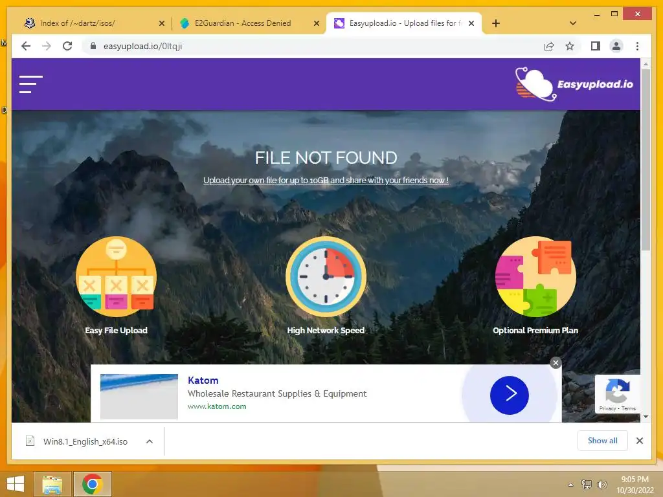Click the browser forward arrow
The image size is (663, 497).
[x=47, y=46]
